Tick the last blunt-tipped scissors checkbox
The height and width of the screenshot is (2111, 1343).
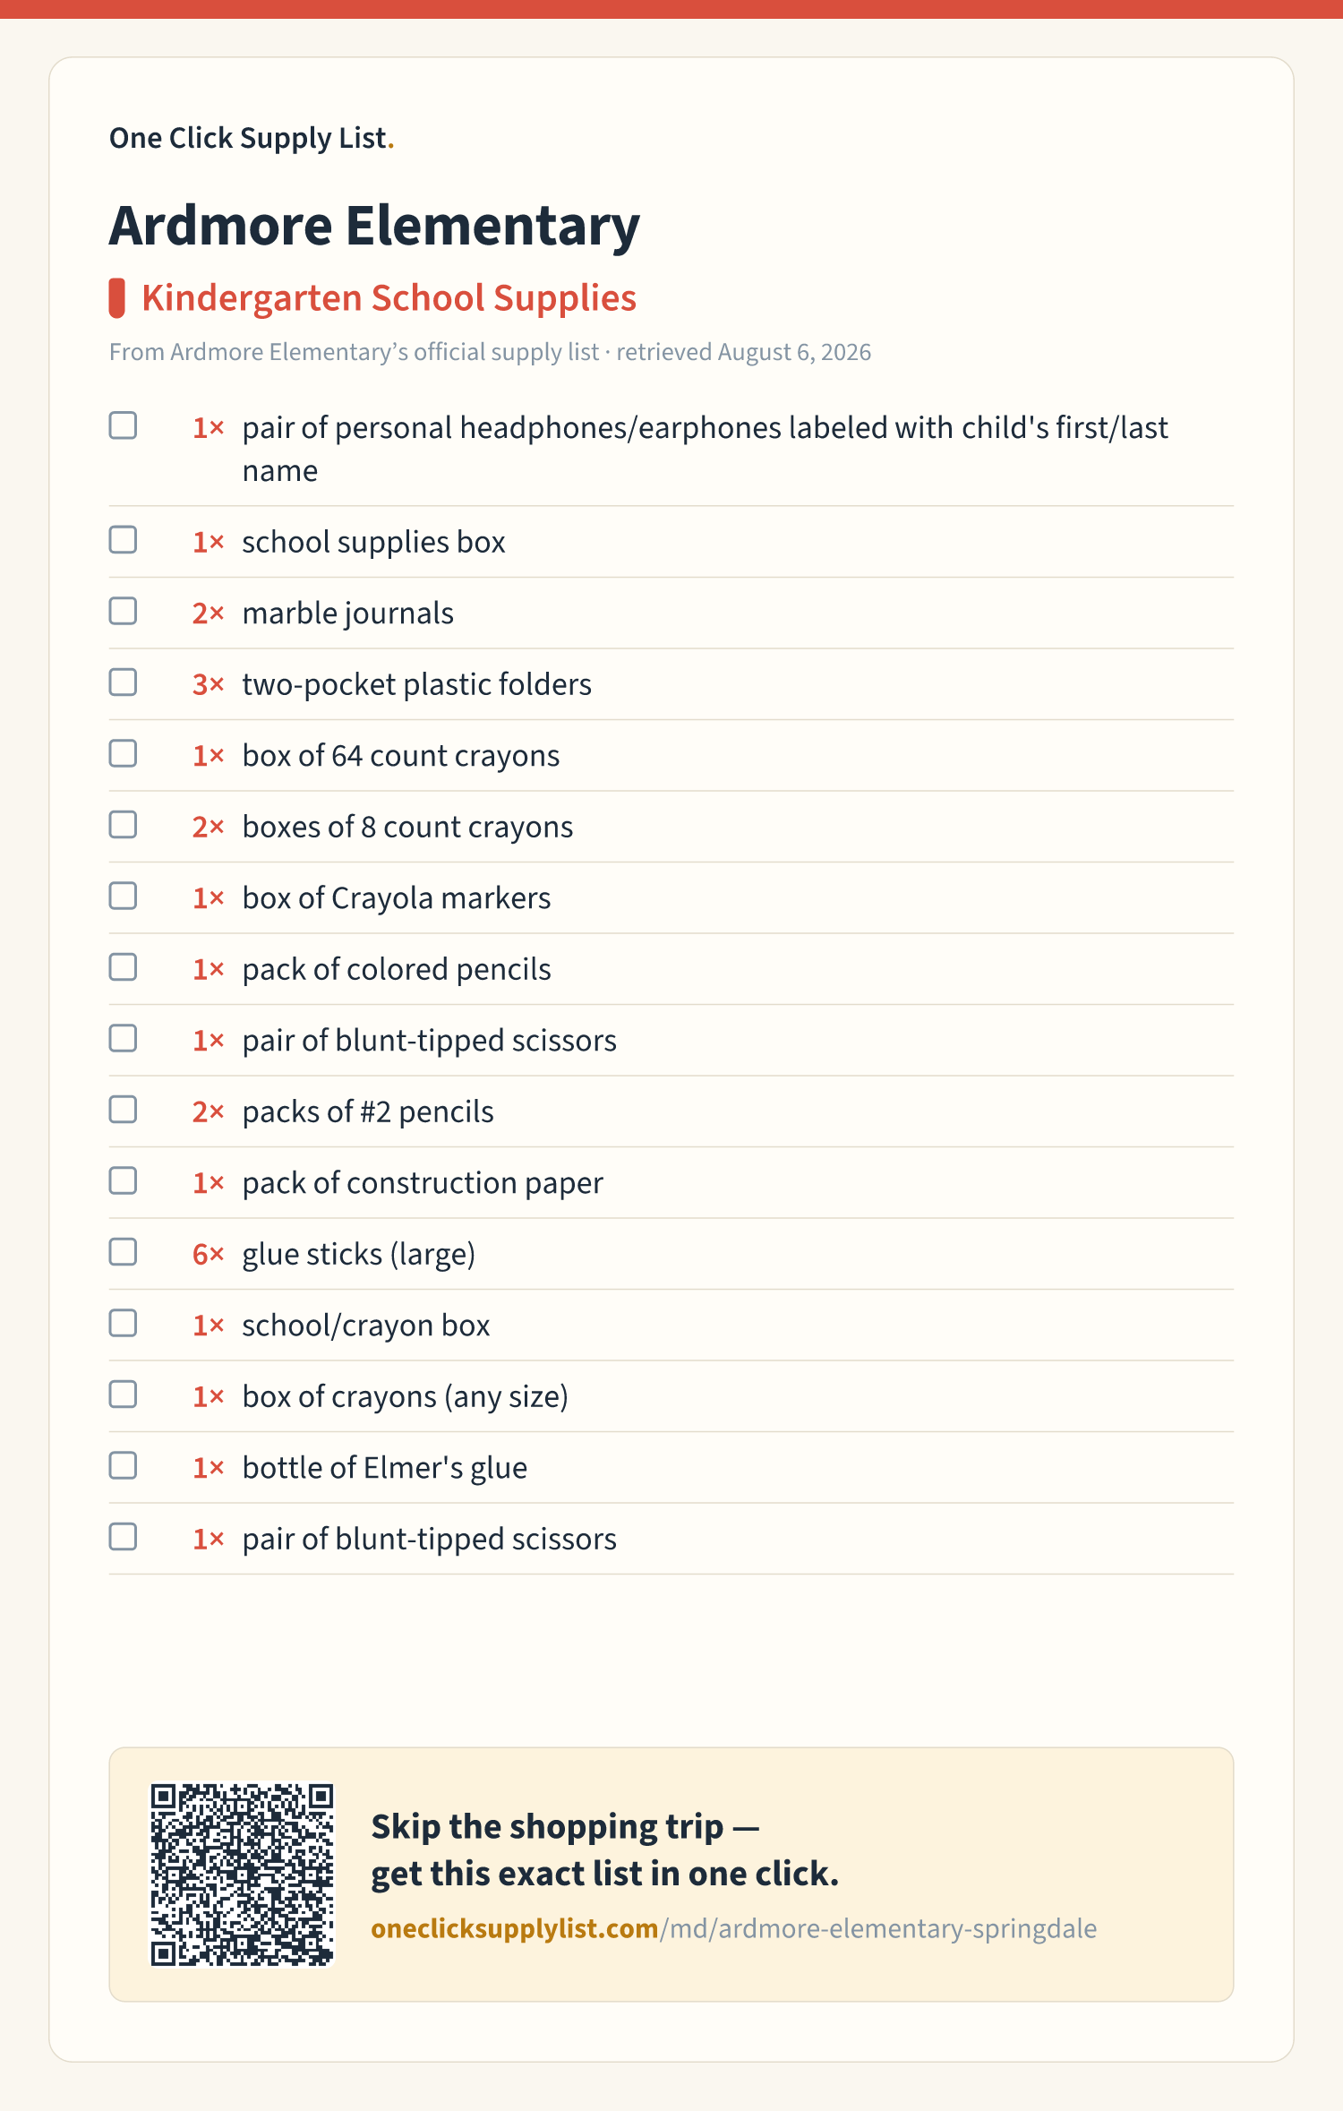pos(123,1537)
